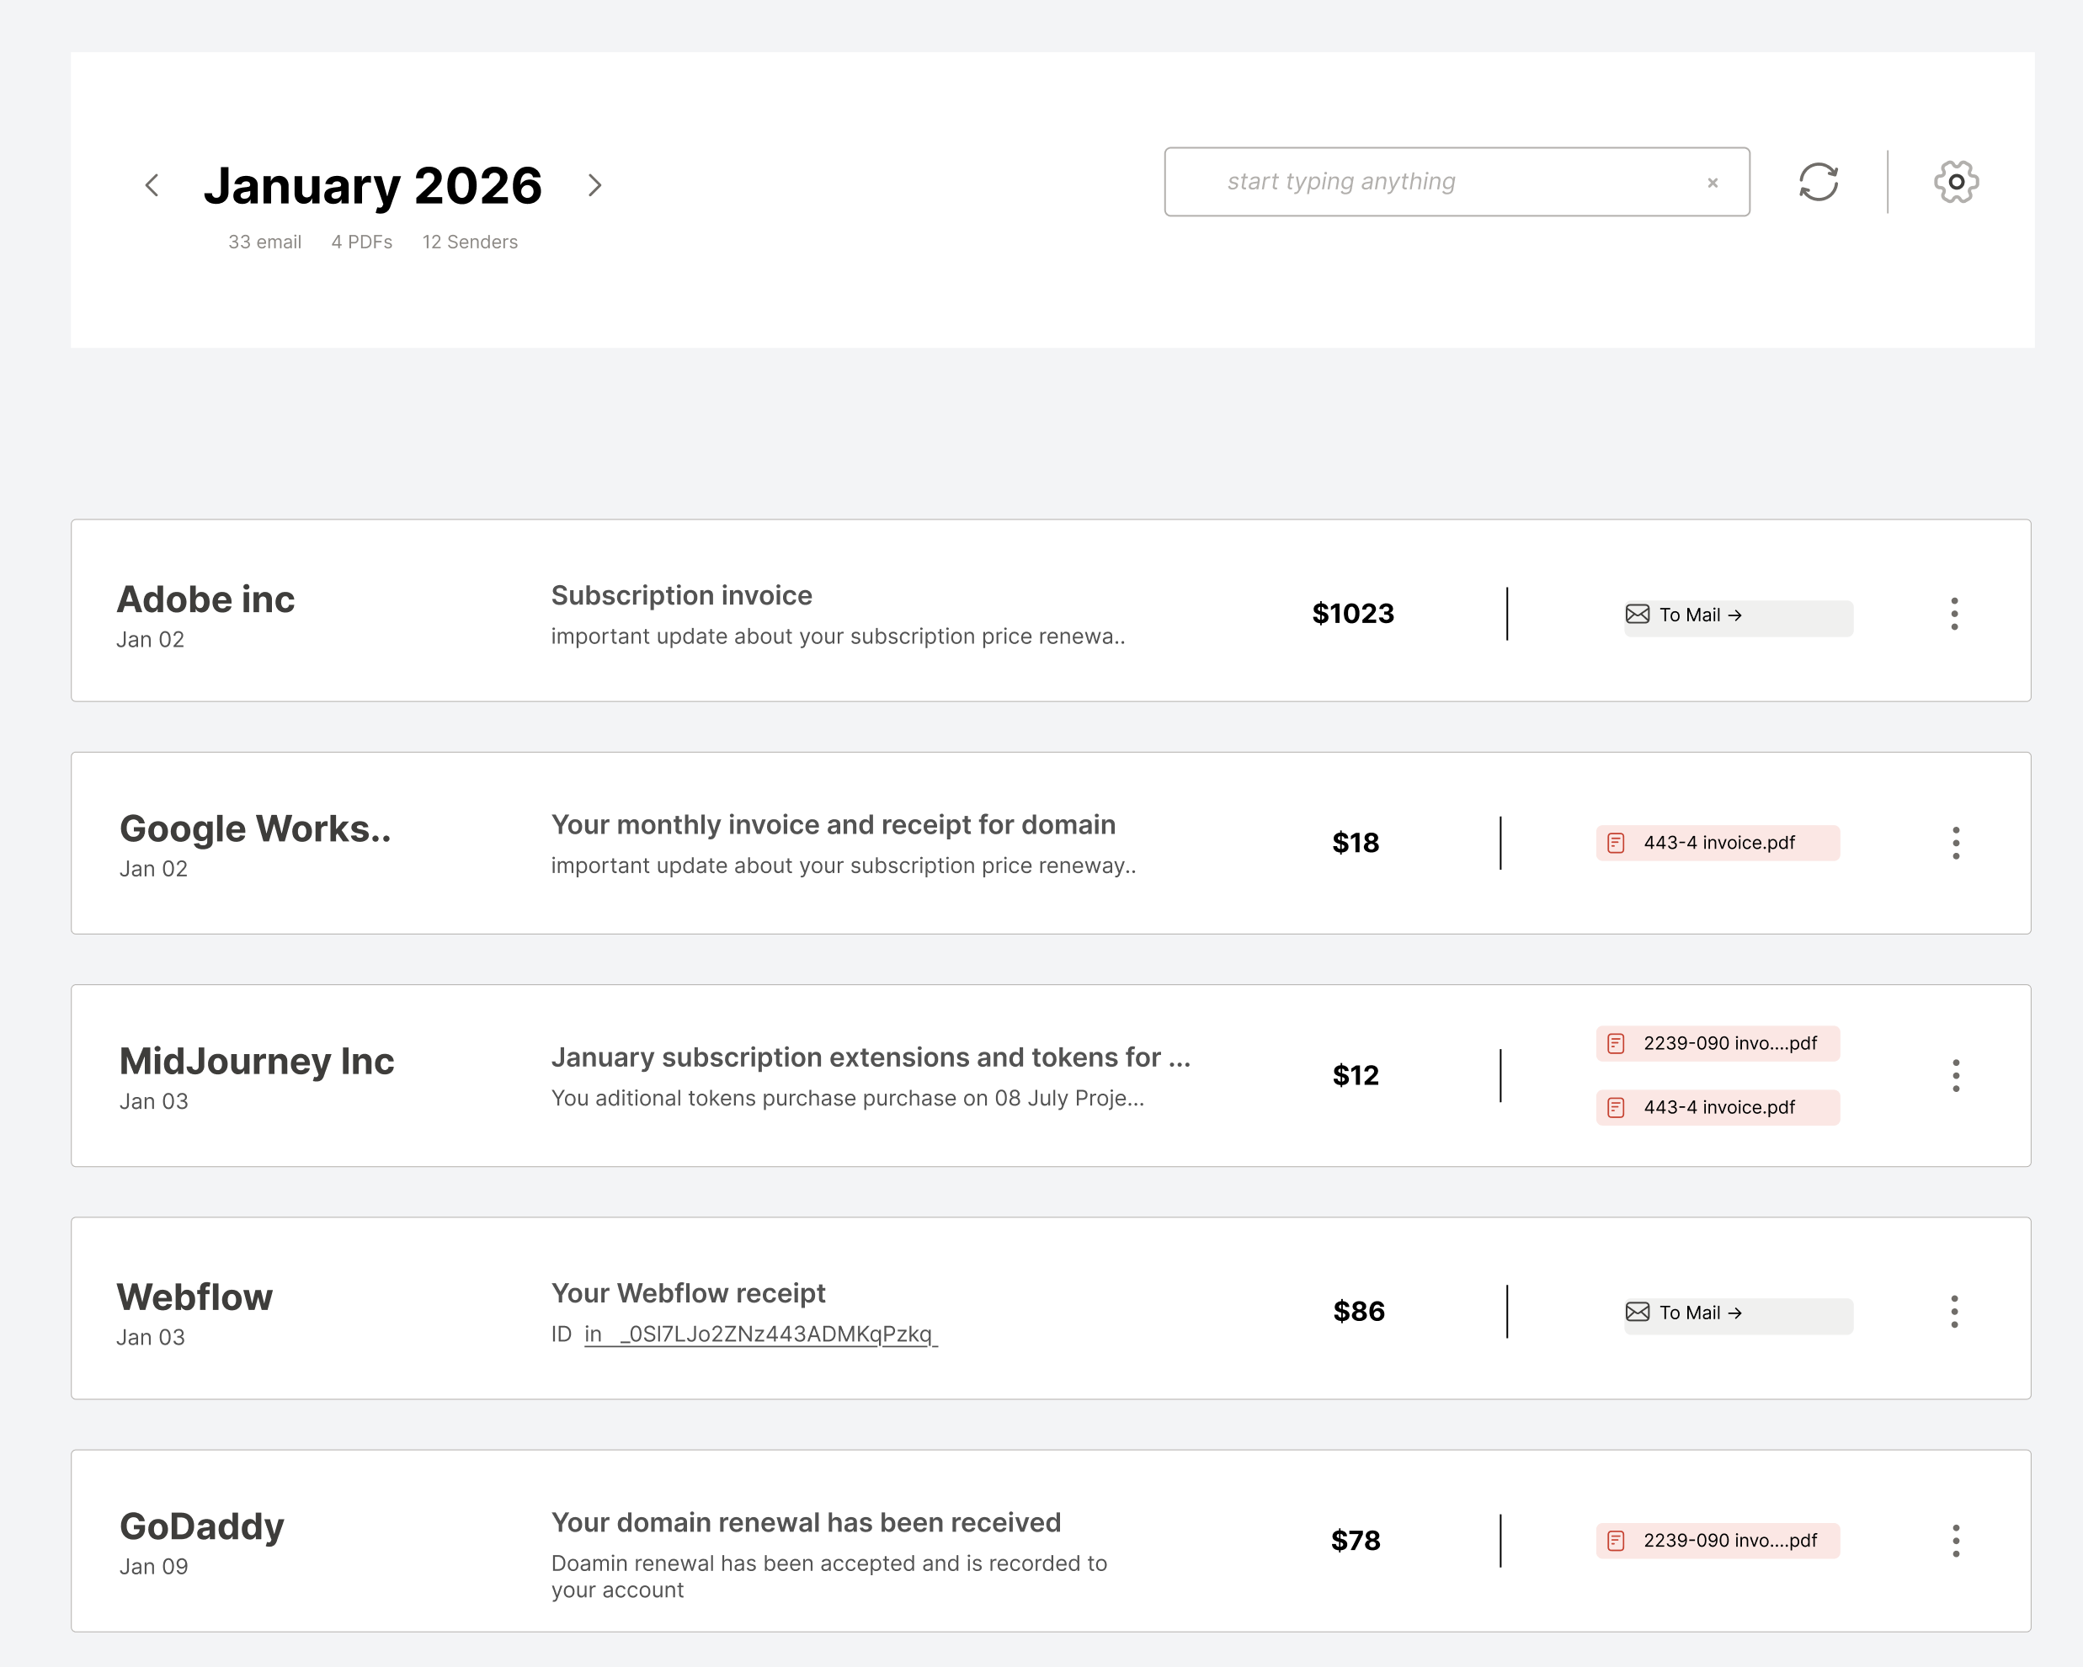Screen dimensions: 2083x1667
Task: Click the $86 amount
Action: pos(1358,1312)
